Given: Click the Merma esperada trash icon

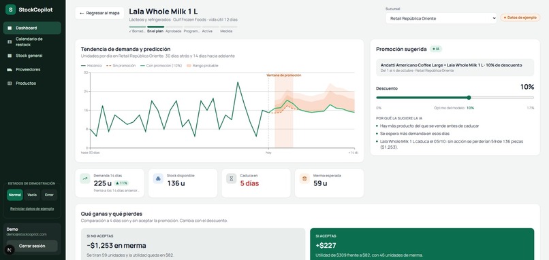Looking at the screenshot, I should coord(304,179).
